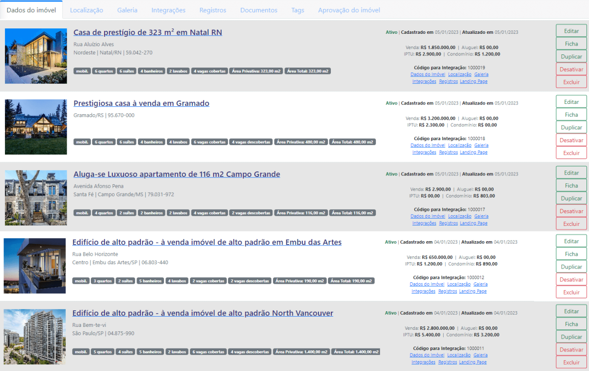Image resolution: width=589 pixels, height=371 pixels.
Task: Open Registros link for code 1000018
Action: tap(448, 152)
